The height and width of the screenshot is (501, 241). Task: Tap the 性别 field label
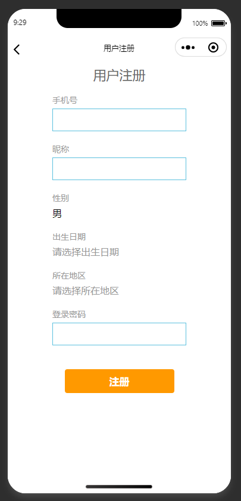click(61, 198)
